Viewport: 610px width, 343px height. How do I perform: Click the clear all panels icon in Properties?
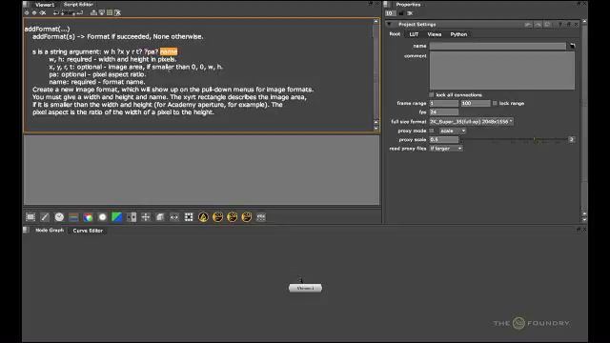coord(410,13)
